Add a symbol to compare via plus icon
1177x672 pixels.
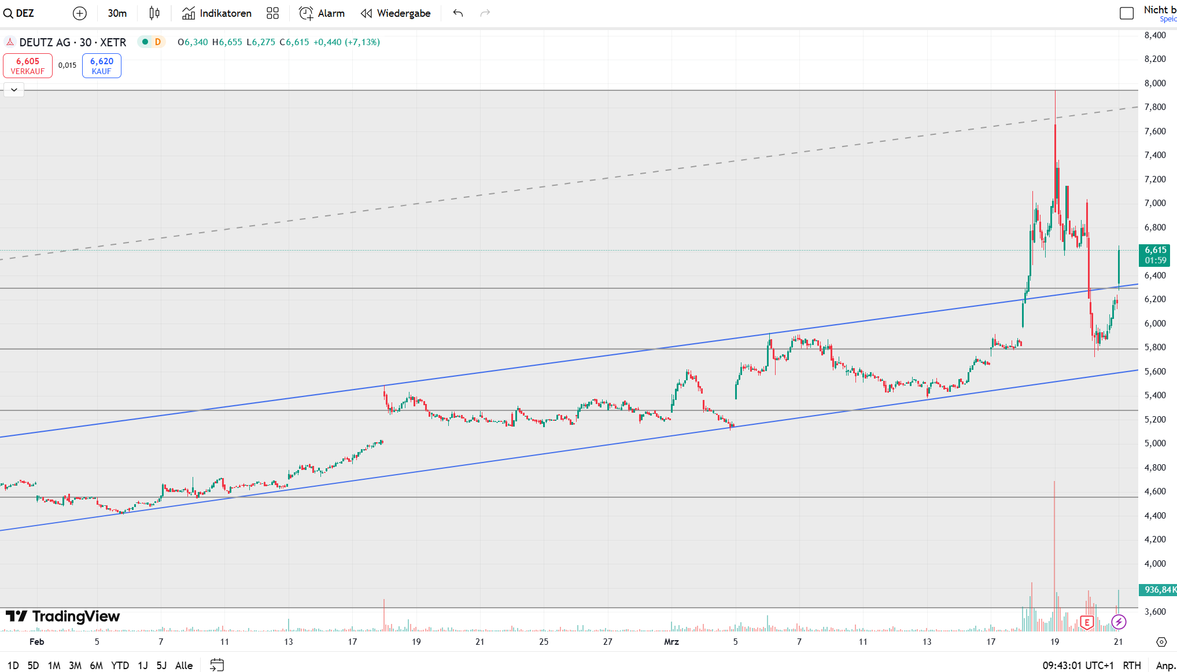coord(80,13)
